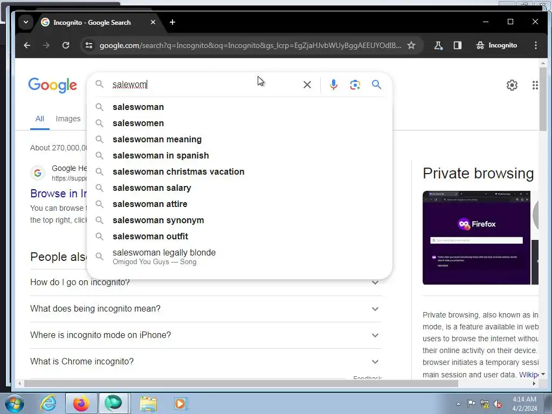Open Google quick settings gear
Image resolution: width=552 pixels, height=414 pixels.
[x=512, y=85]
